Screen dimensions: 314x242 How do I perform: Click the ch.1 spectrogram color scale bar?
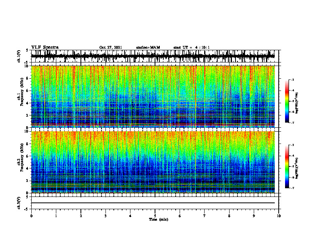pos(287,101)
